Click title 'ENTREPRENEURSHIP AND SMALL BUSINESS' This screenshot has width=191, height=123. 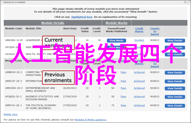click(40, 90)
